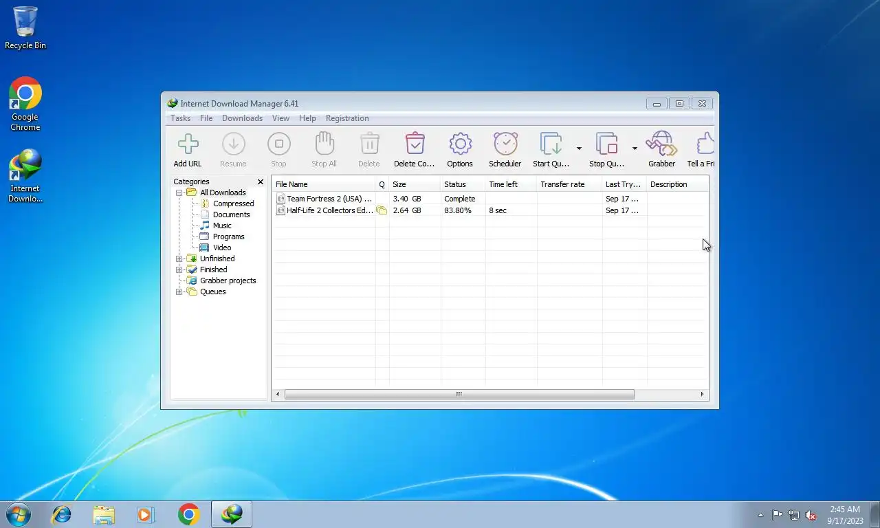Viewport: 880px width, 528px height.
Task: Select the Documents category in the tree
Action: (x=231, y=214)
